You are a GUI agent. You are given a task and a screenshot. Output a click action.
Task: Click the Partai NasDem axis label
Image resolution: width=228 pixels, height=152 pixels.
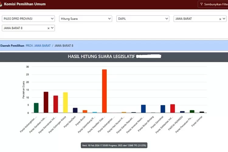click(70, 122)
